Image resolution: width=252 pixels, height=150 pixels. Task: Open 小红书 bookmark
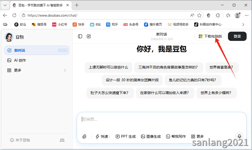[60, 24]
